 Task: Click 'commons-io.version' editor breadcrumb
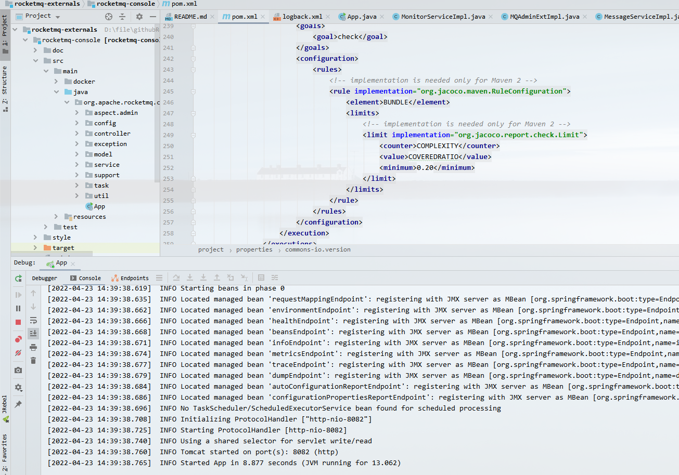pos(318,249)
